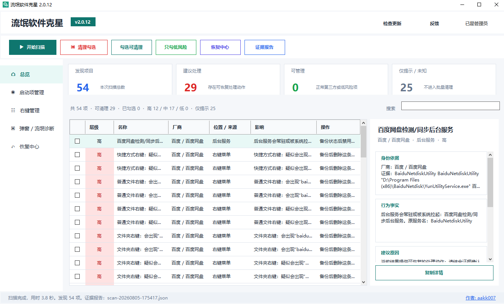504x304 pixels.
Task: Tick the checkbox for 百度网盘检测/同步后 row
Action: (x=77, y=141)
